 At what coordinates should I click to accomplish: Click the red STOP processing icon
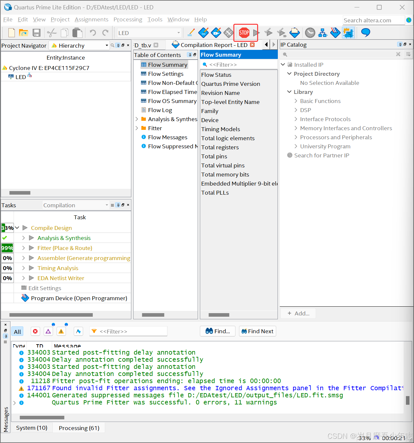pyautogui.click(x=244, y=32)
